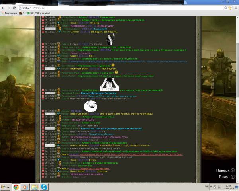Open the Пуск start menu
The height and width of the screenshot is (191, 239).
tap(6, 187)
